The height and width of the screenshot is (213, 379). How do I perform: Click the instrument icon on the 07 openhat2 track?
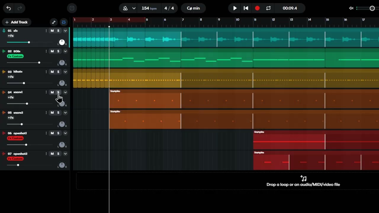[x=4, y=154]
